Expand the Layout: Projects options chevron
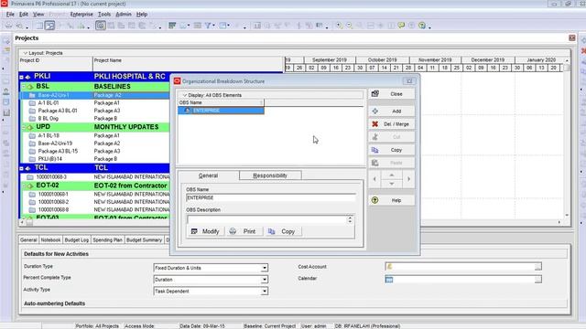Image resolution: width=586 pixels, height=329 pixels. 26,53
